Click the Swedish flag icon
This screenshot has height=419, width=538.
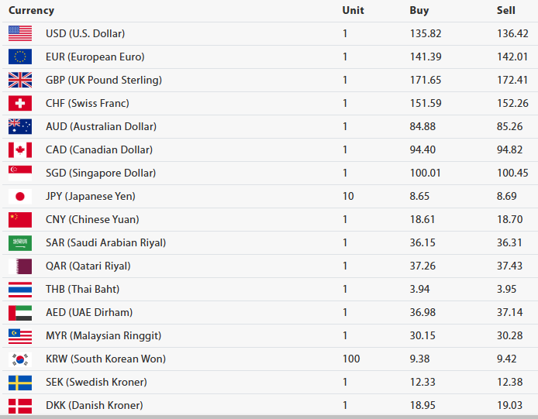(x=20, y=382)
